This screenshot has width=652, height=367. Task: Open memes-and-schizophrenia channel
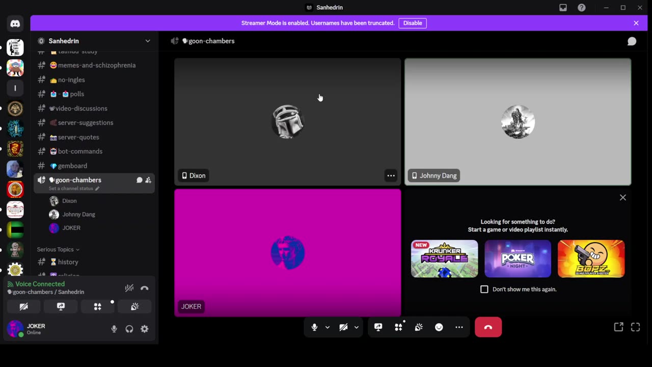coord(94,65)
